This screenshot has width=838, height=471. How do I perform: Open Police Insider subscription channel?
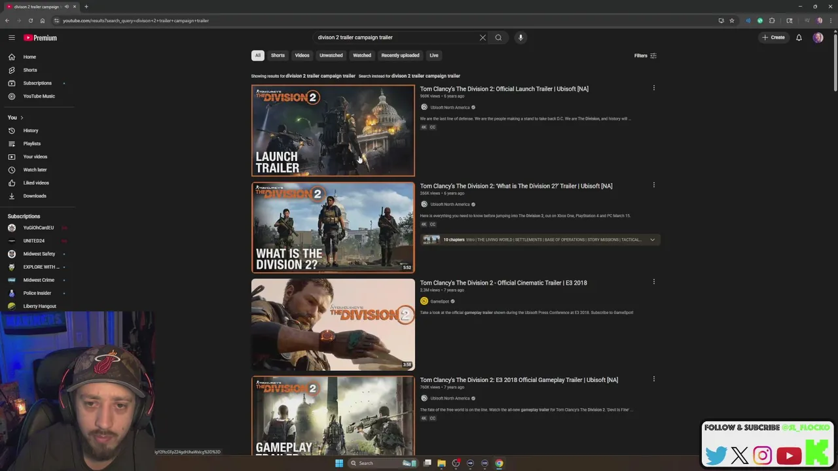point(38,293)
